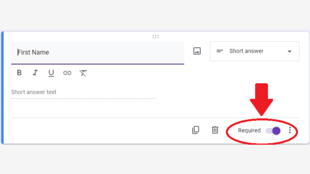Toggle the Required switch off

pyautogui.click(x=273, y=131)
